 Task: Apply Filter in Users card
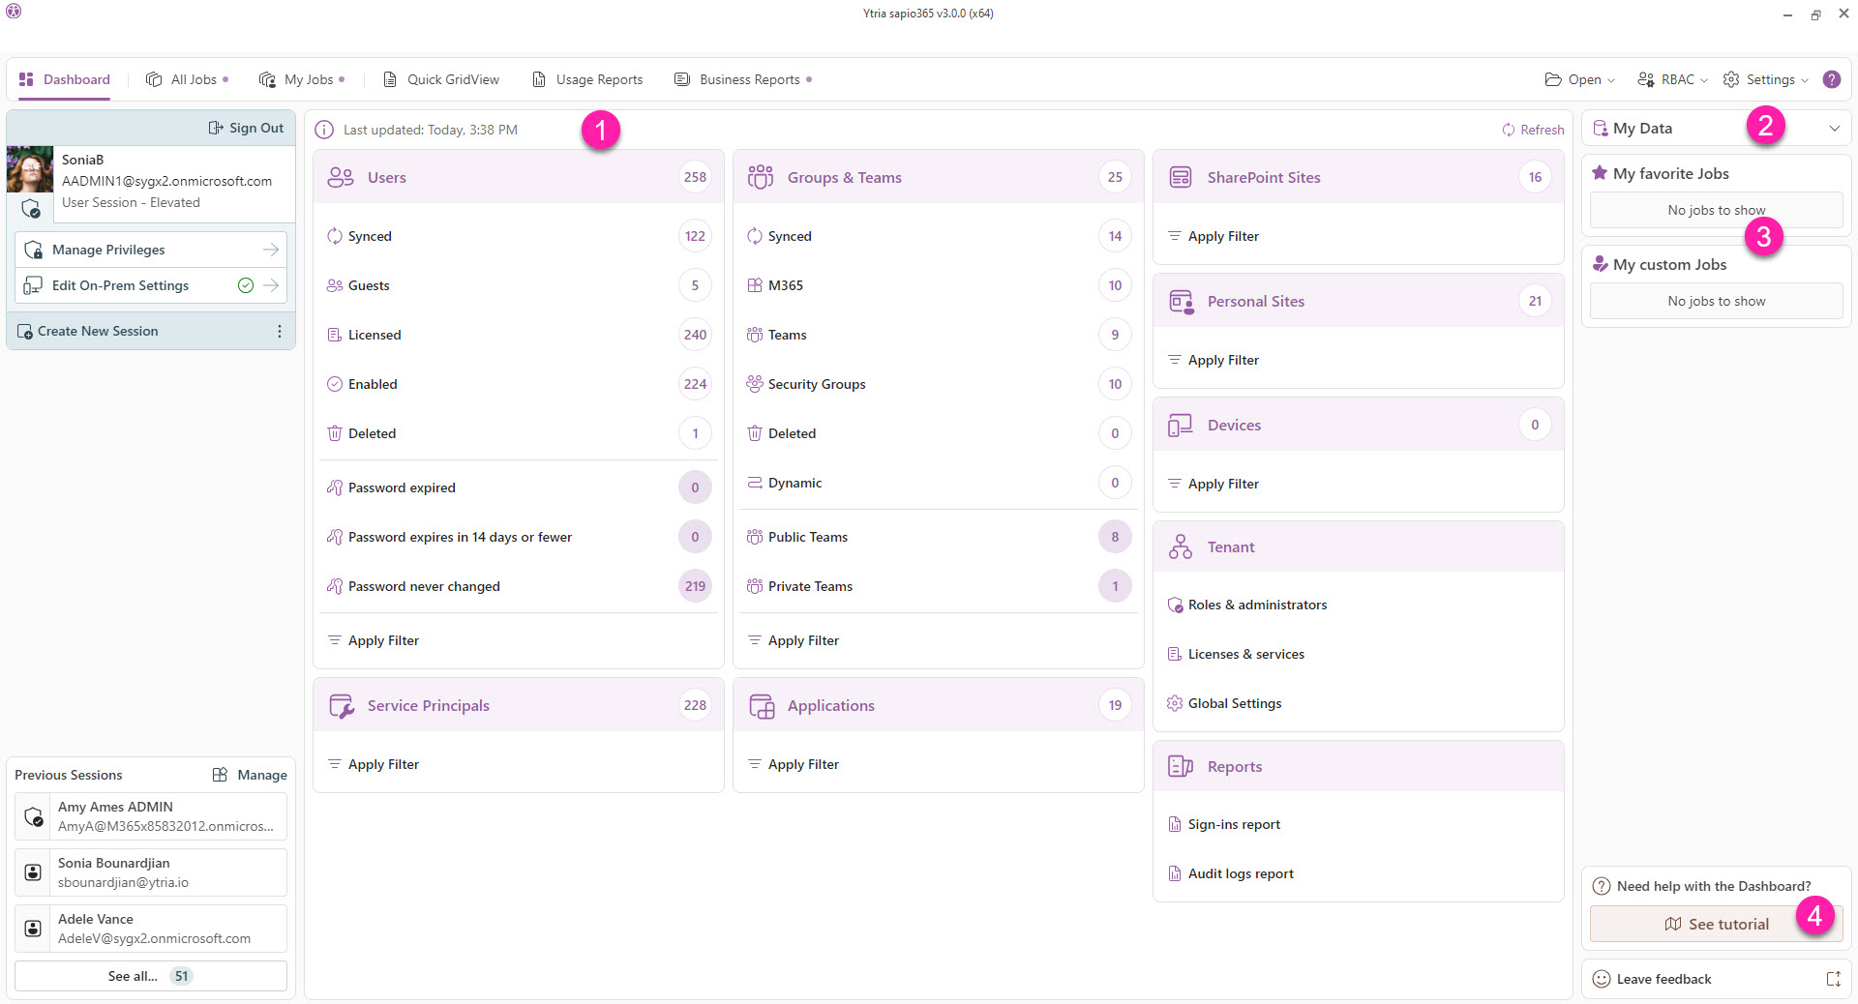[374, 640]
